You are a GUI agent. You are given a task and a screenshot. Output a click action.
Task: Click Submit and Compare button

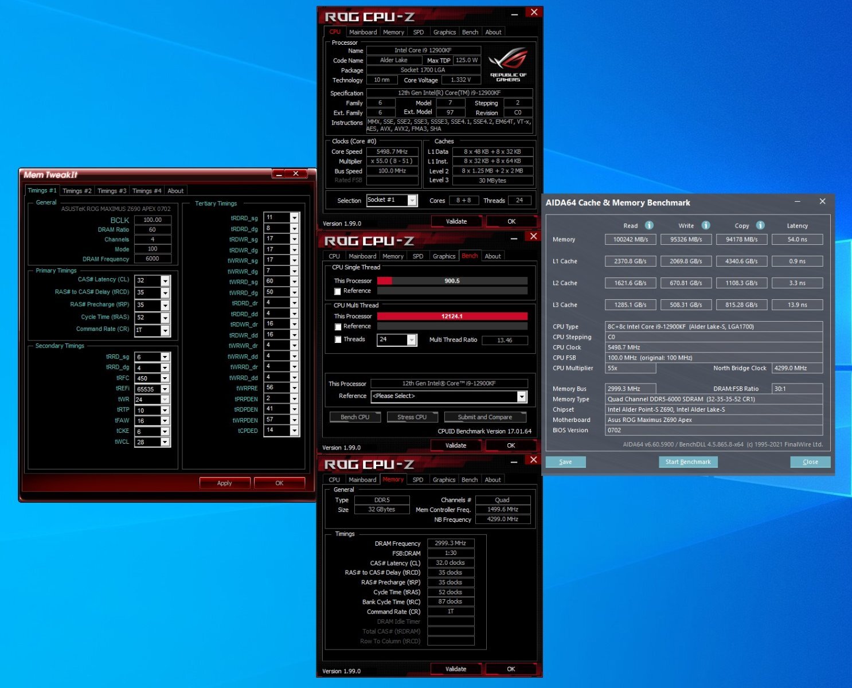click(485, 417)
